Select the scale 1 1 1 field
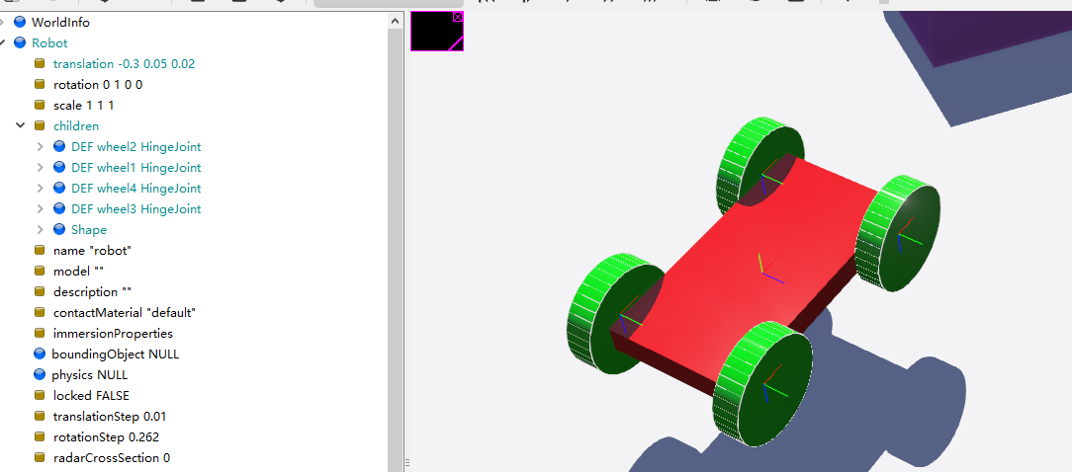This screenshot has height=472, width=1072. 83,106
